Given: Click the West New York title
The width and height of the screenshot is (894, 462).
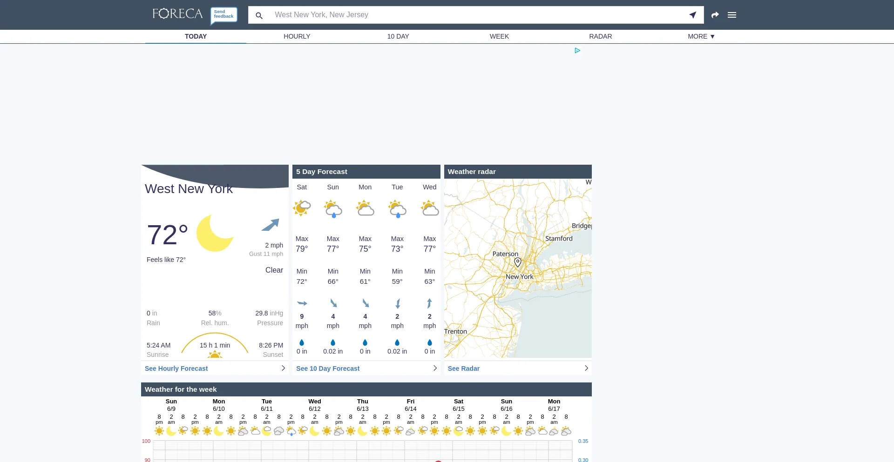Looking at the screenshot, I should 189,189.
